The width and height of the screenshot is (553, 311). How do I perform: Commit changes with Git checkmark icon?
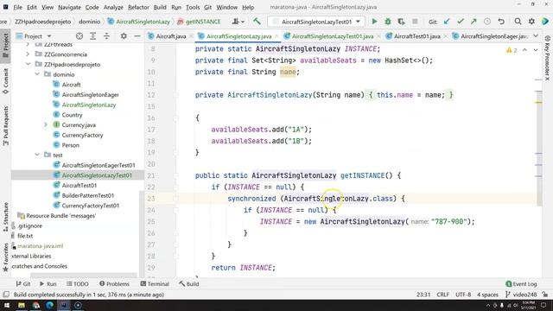click(x=460, y=22)
